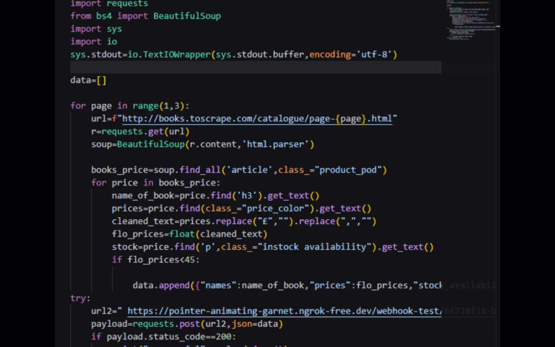
Task: Click the 'if payload.status_code==200:' line
Action: (163, 337)
